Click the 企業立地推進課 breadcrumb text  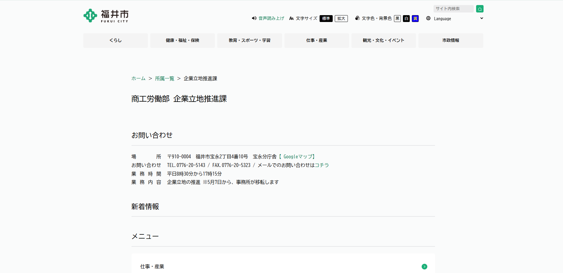(201, 78)
